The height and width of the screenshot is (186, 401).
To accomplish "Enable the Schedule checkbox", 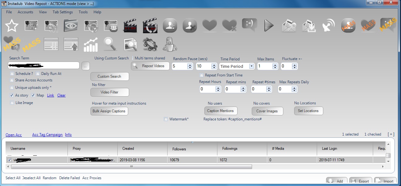I will (12, 74).
